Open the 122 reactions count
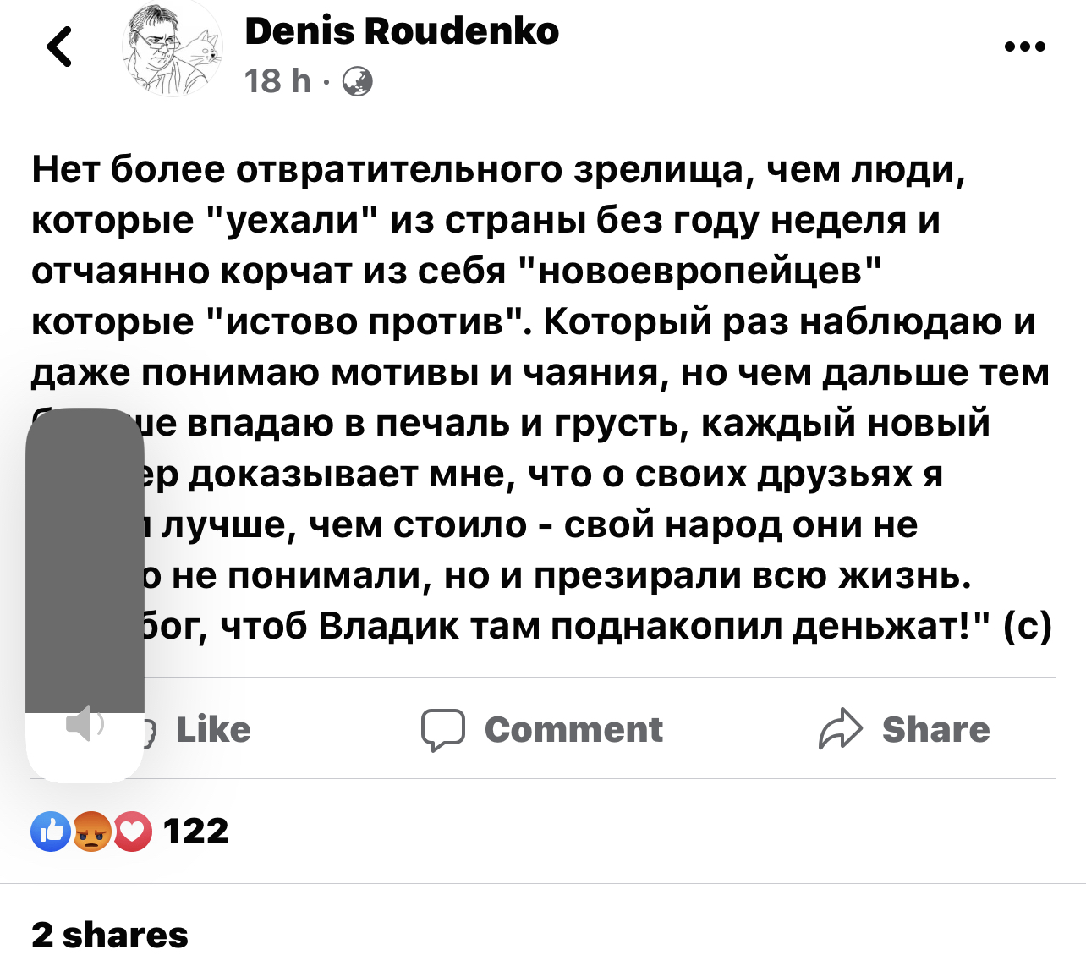The image size is (1086, 966). point(195,832)
